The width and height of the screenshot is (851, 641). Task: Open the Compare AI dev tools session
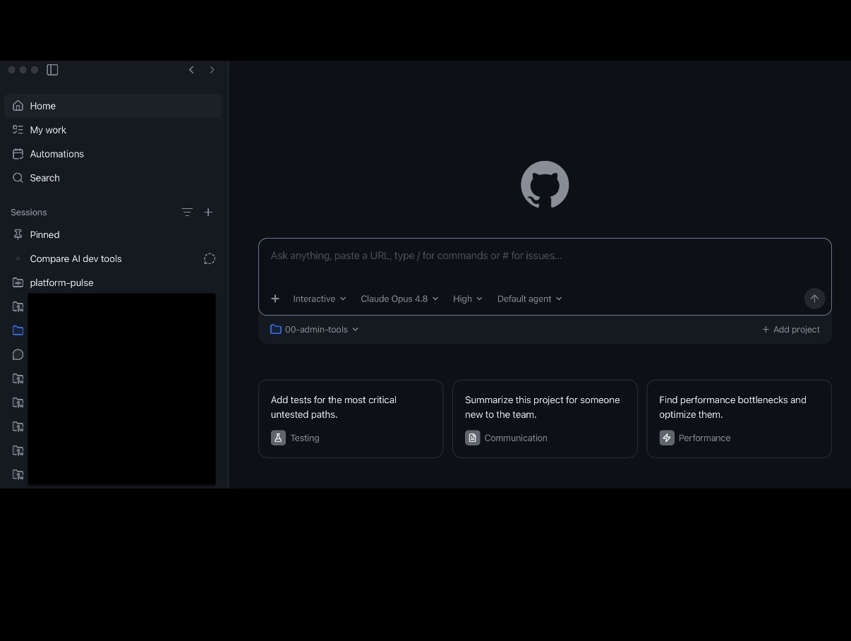[113, 258]
